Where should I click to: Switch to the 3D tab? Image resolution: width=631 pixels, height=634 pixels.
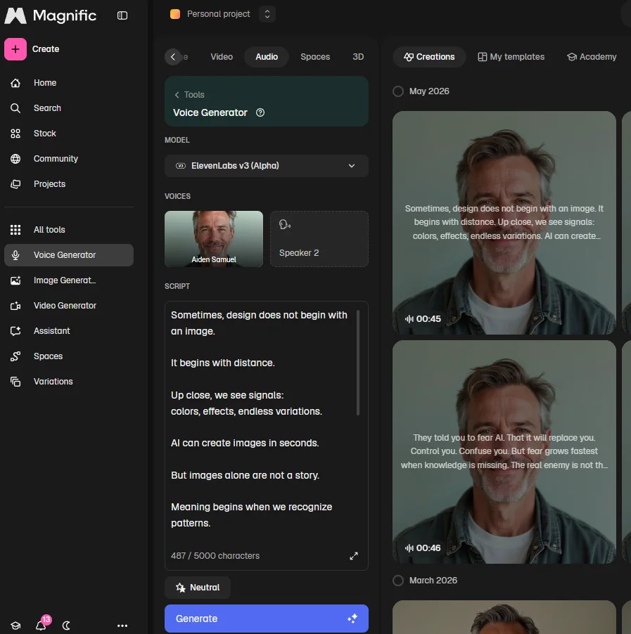pyautogui.click(x=358, y=57)
